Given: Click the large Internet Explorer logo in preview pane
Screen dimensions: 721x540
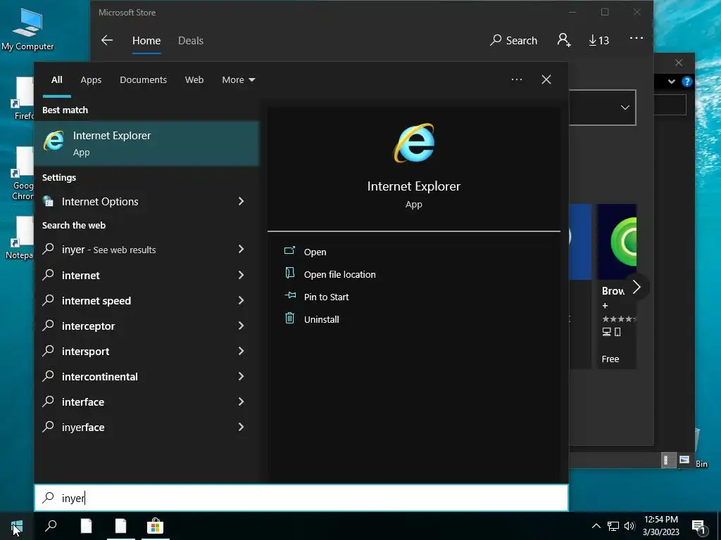Looking at the screenshot, I should [x=414, y=143].
